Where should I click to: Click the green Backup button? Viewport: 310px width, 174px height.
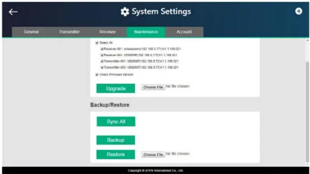click(116, 140)
